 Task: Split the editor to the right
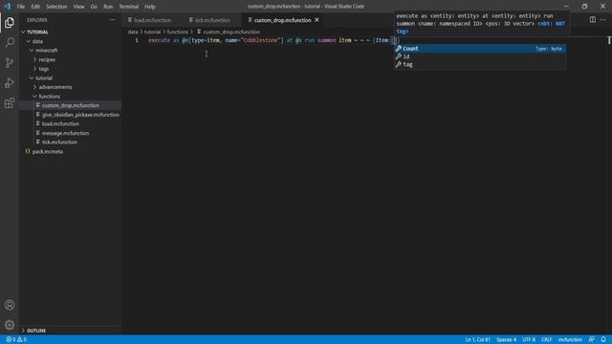[593, 20]
